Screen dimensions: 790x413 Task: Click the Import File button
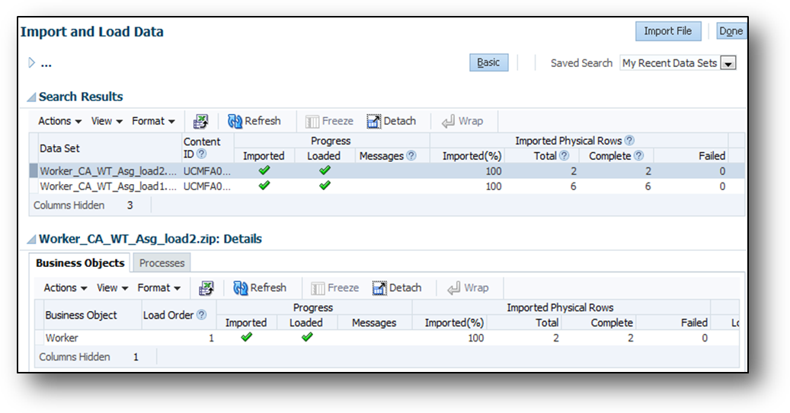point(667,31)
